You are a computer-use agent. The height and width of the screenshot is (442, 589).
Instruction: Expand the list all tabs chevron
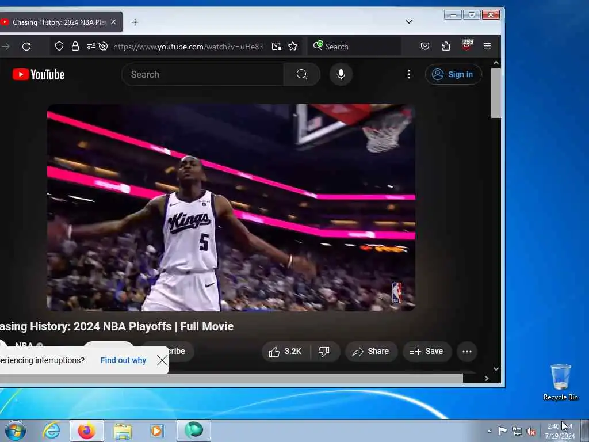tap(409, 22)
